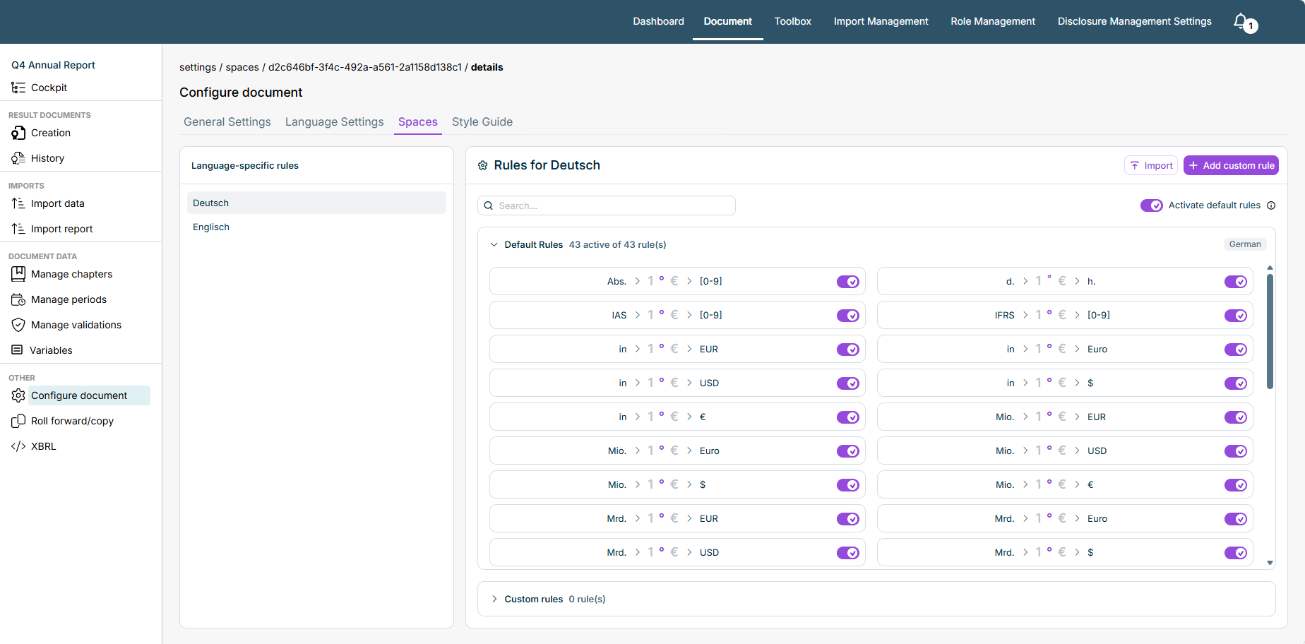
Task: Click the info icon beside Activate default rules
Action: [x=1271, y=205]
